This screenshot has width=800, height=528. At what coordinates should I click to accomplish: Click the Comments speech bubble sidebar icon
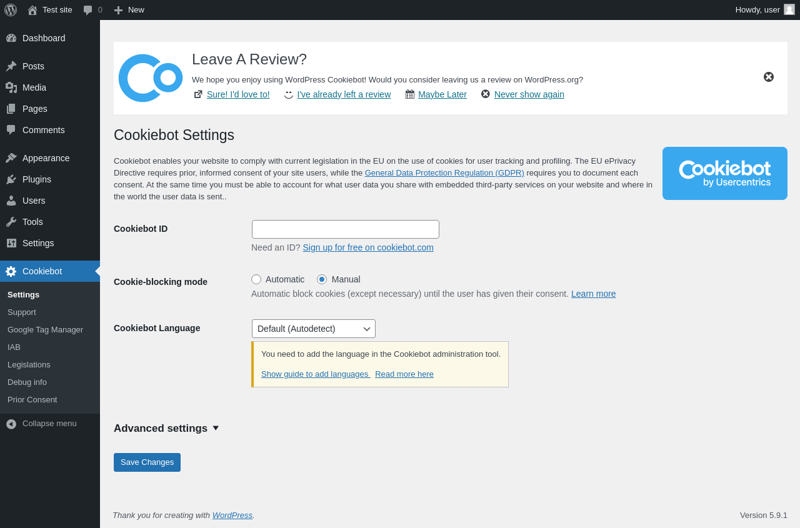click(x=11, y=130)
